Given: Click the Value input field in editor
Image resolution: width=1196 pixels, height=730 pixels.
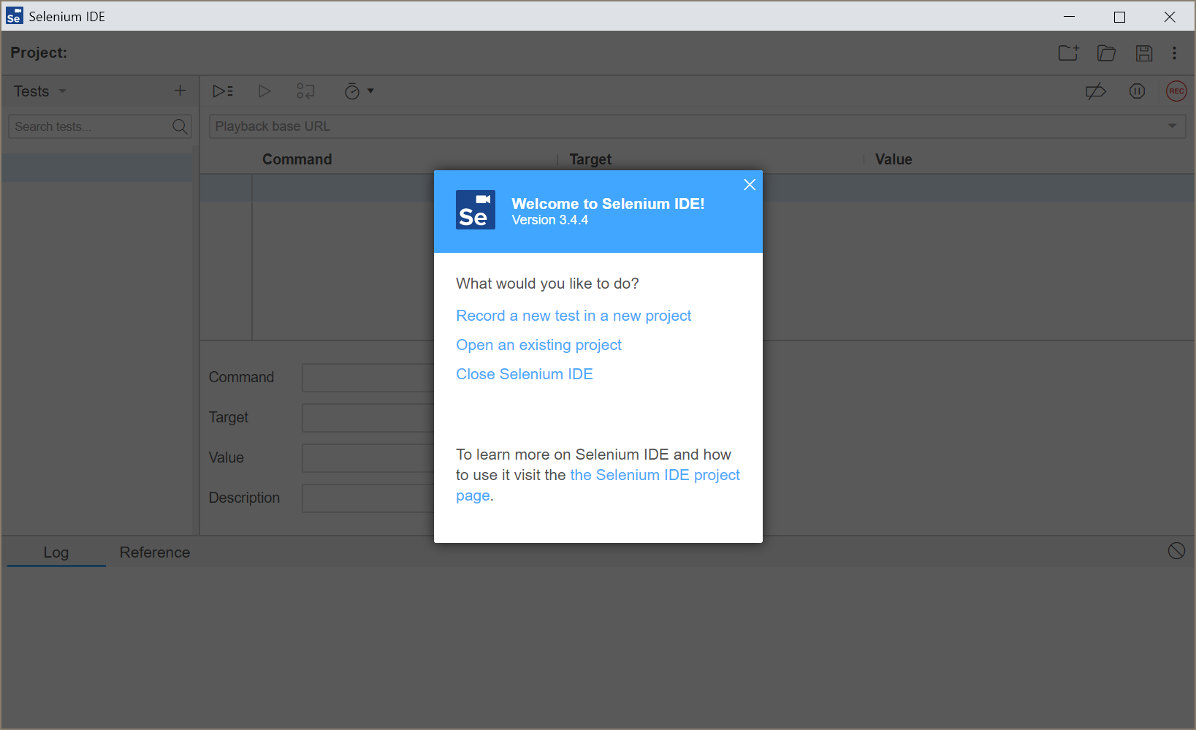Looking at the screenshot, I should point(368,458).
